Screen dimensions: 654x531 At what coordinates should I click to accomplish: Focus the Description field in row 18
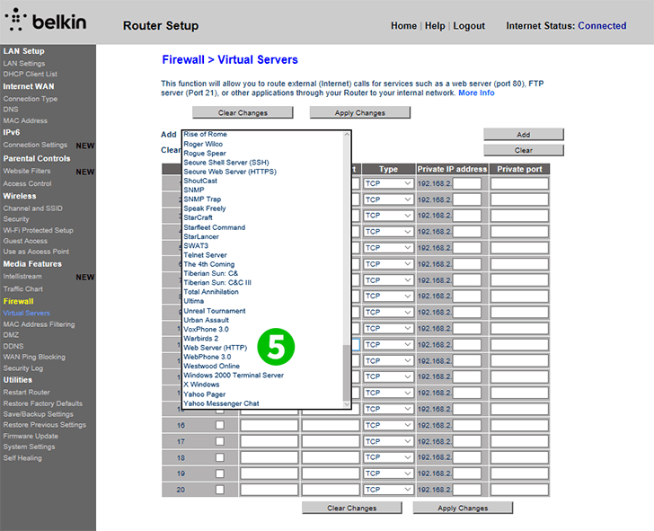click(x=269, y=457)
